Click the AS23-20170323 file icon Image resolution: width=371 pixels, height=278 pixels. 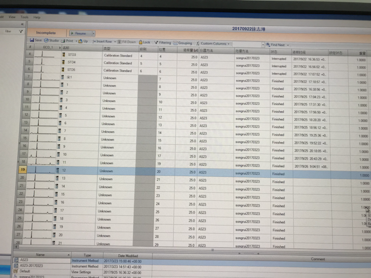(16, 266)
